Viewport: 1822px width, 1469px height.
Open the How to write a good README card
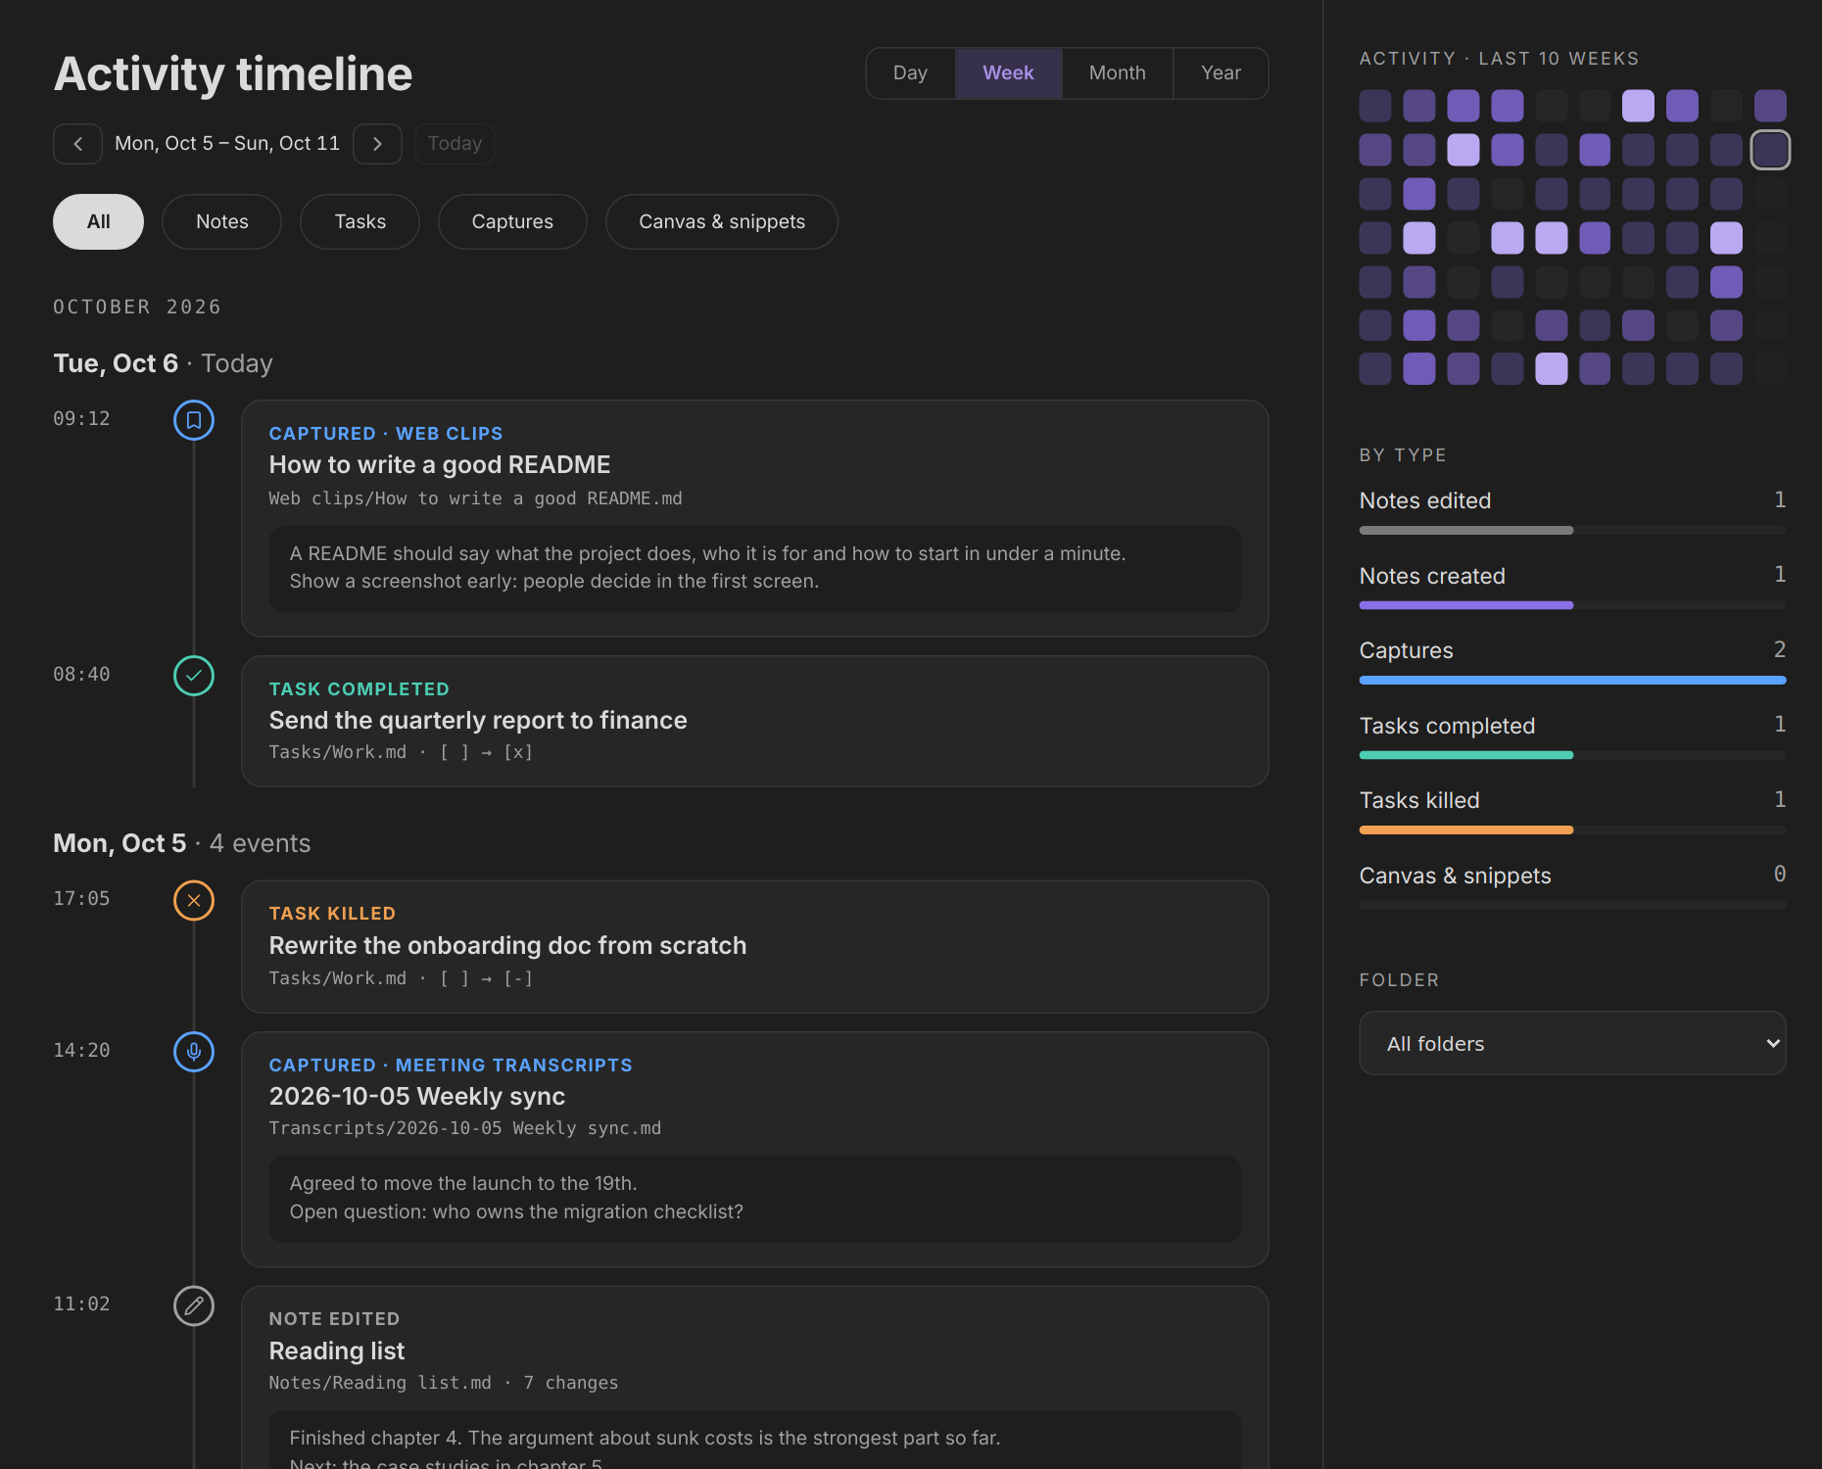(754, 518)
